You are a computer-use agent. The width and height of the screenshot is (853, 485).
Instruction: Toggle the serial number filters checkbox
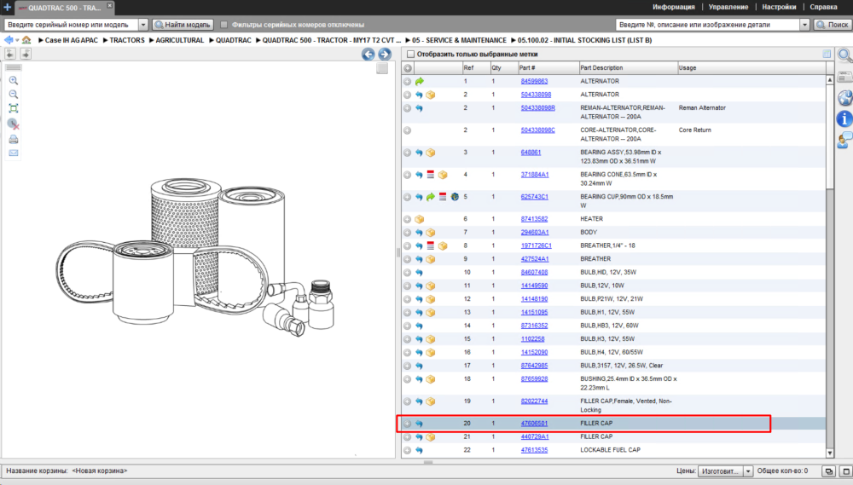pyautogui.click(x=223, y=25)
